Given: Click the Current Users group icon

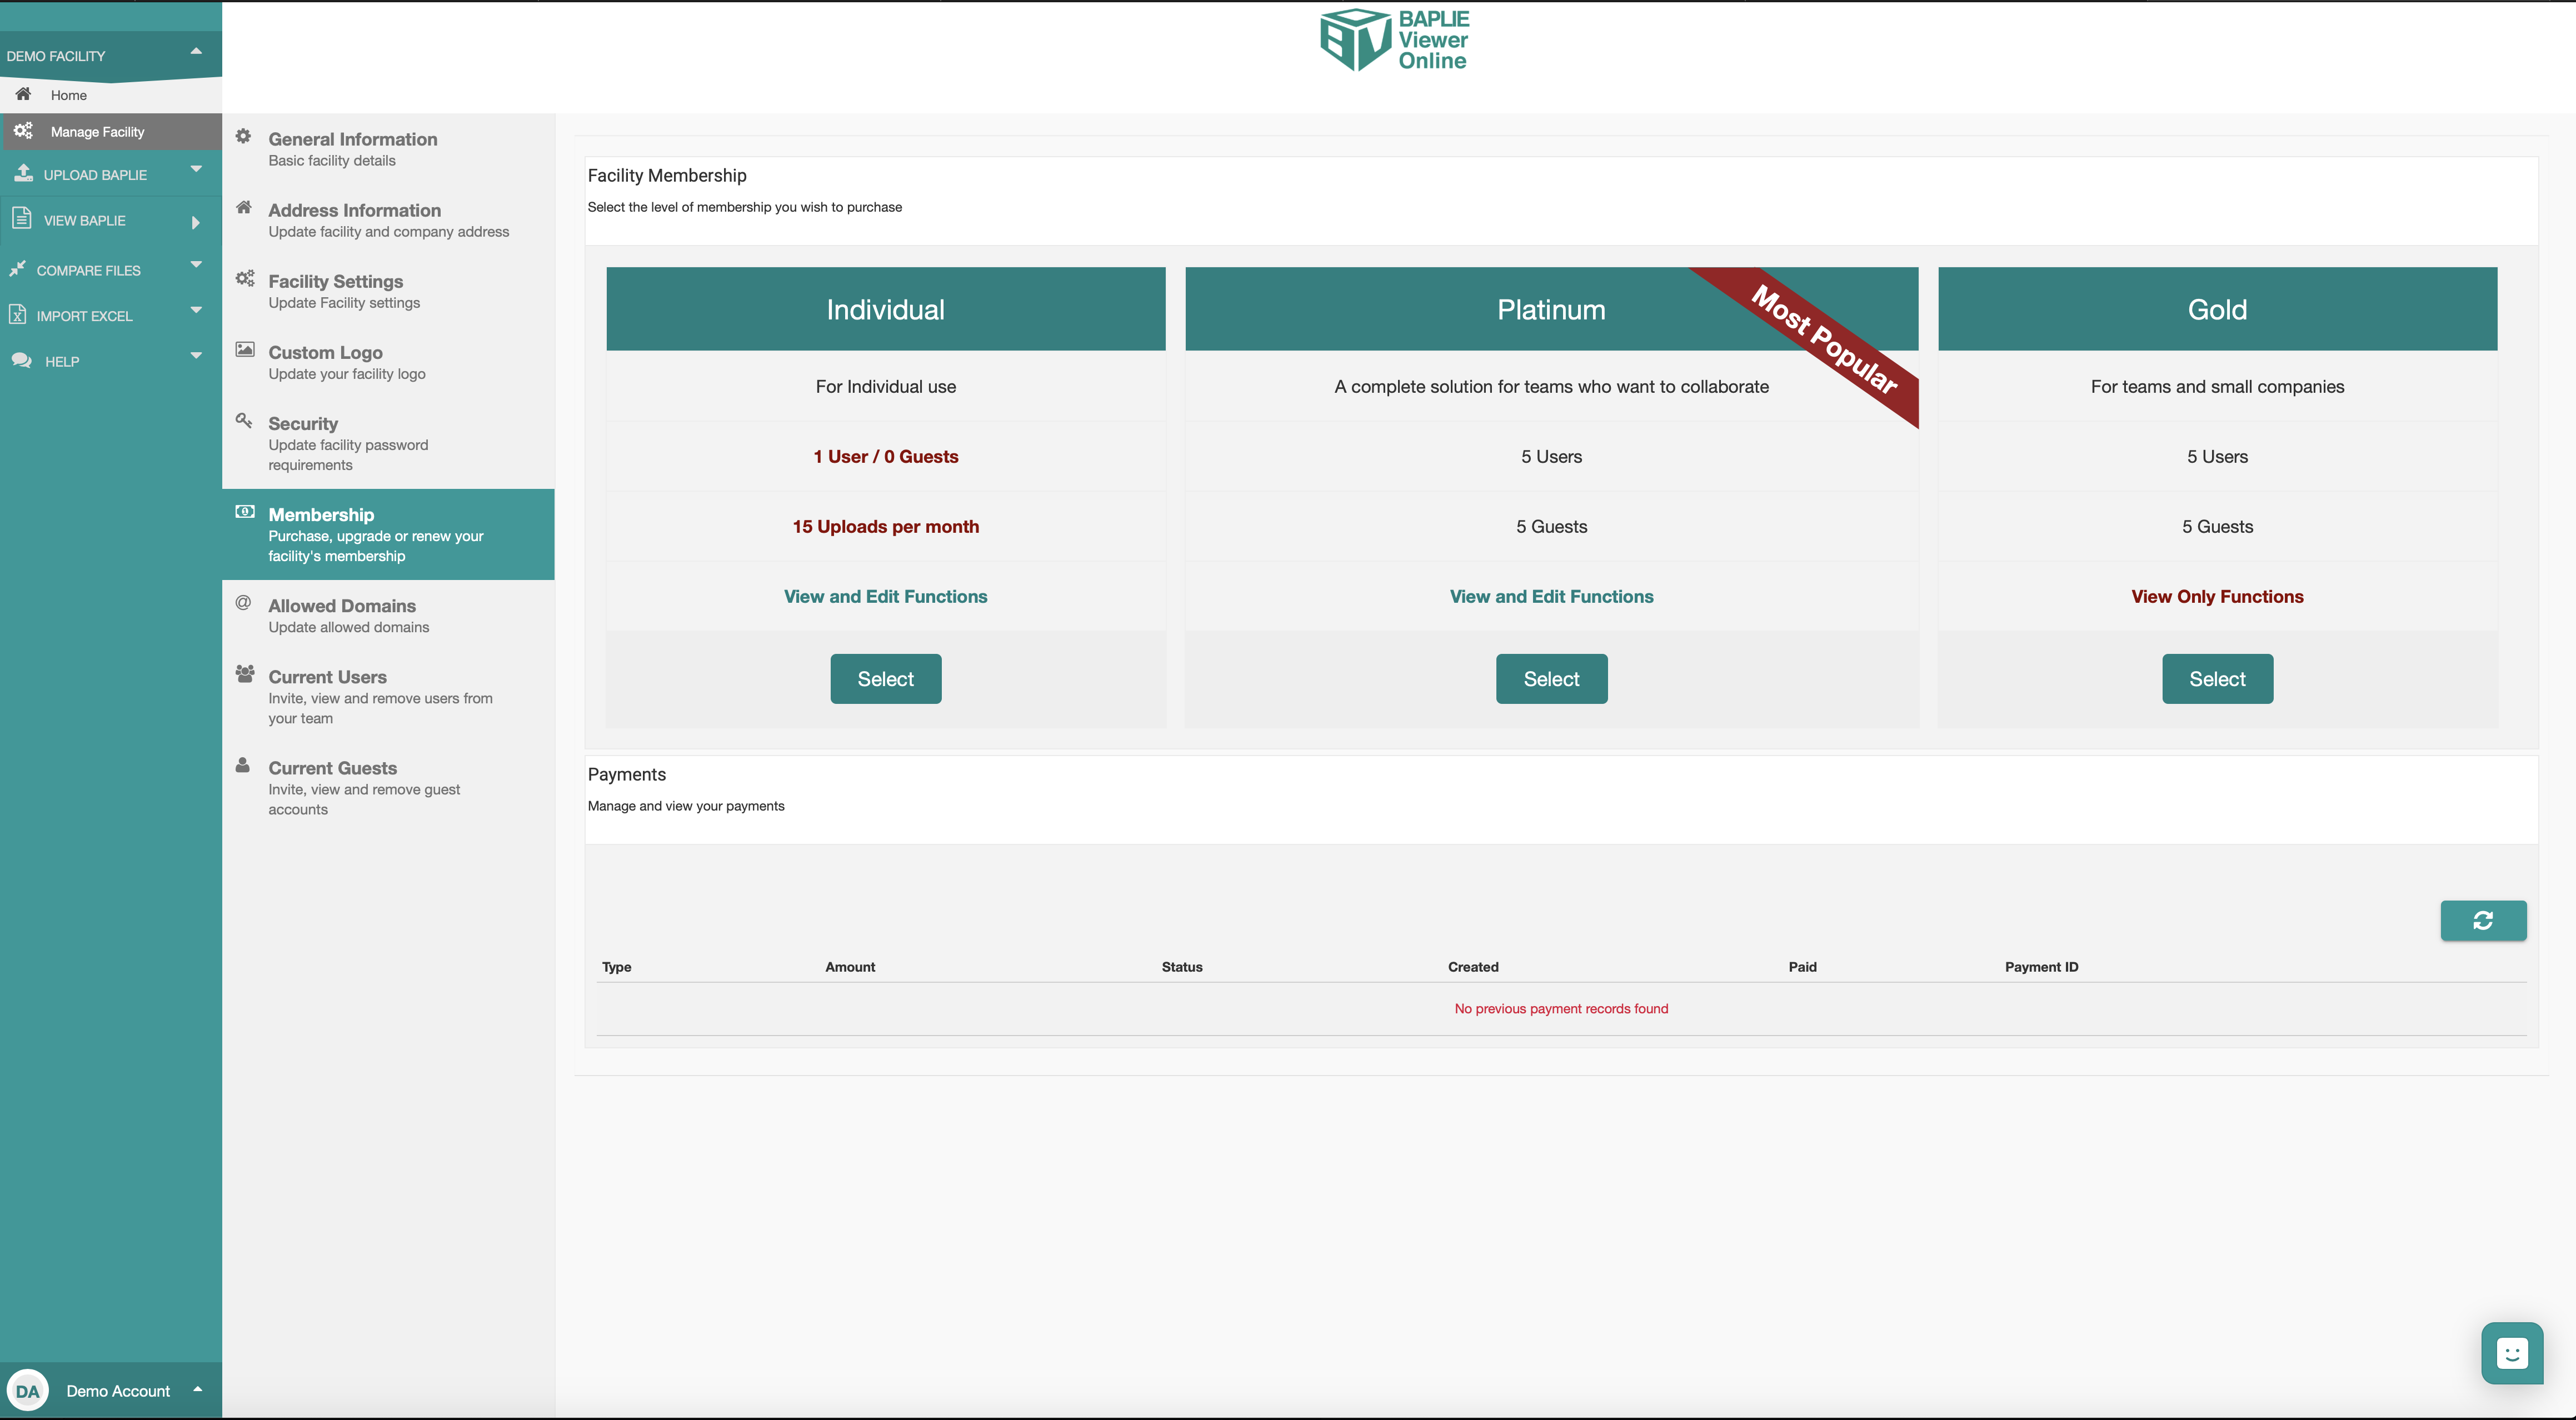Looking at the screenshot, I should 244,673.
